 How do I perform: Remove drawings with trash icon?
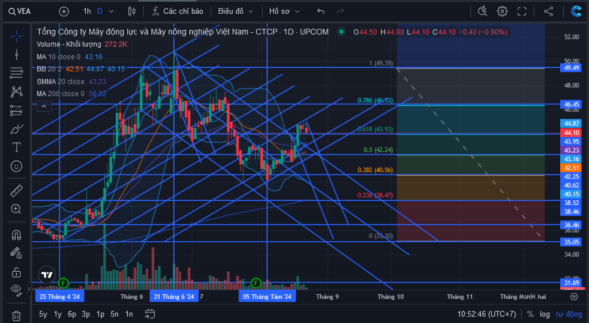pos(16,316)
